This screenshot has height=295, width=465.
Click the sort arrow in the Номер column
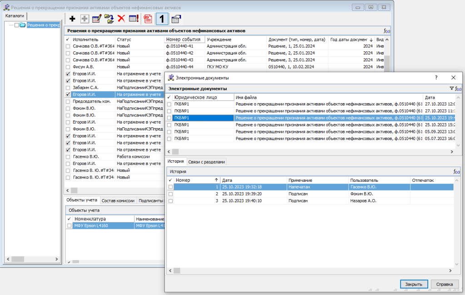click(216, 180)
